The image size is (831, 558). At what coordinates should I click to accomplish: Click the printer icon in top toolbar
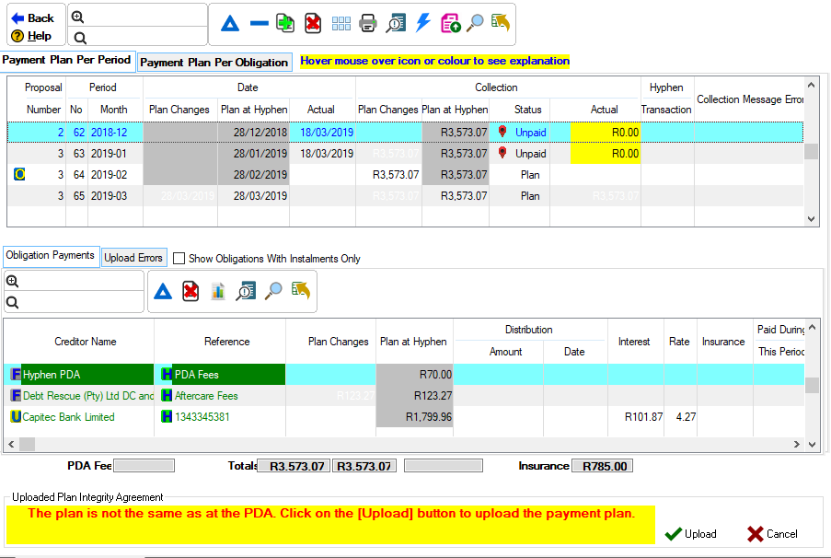tap(368, 24)
